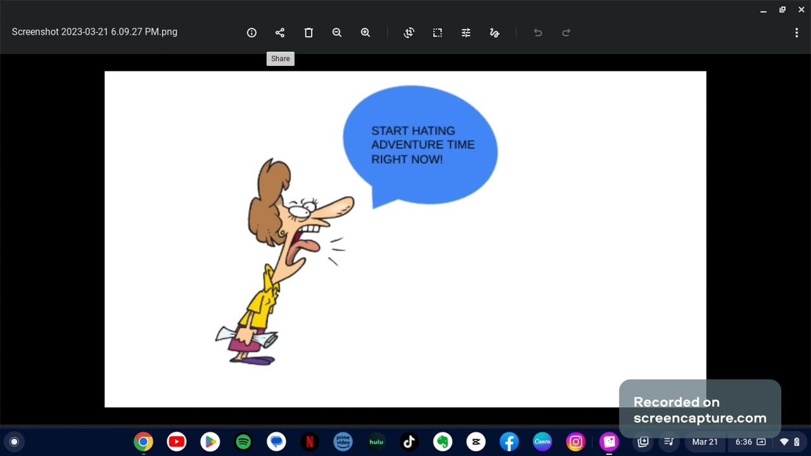Open Google Play Store from shelf
The width and height of the screenshot is (811, 456).
tap(210, 442)
